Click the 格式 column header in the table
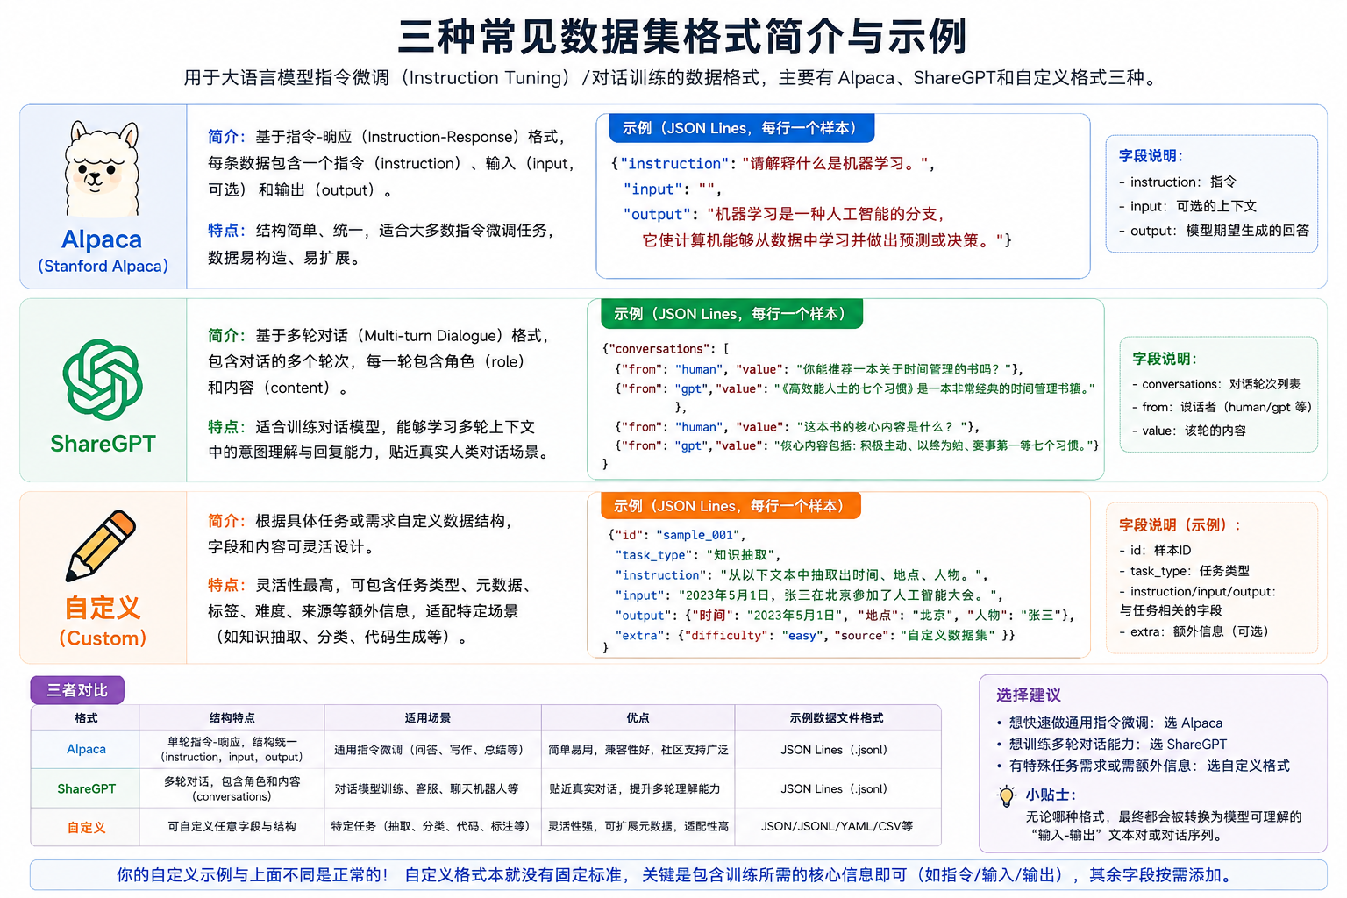Screen dimensions: 1347x898 coord(86,718)
